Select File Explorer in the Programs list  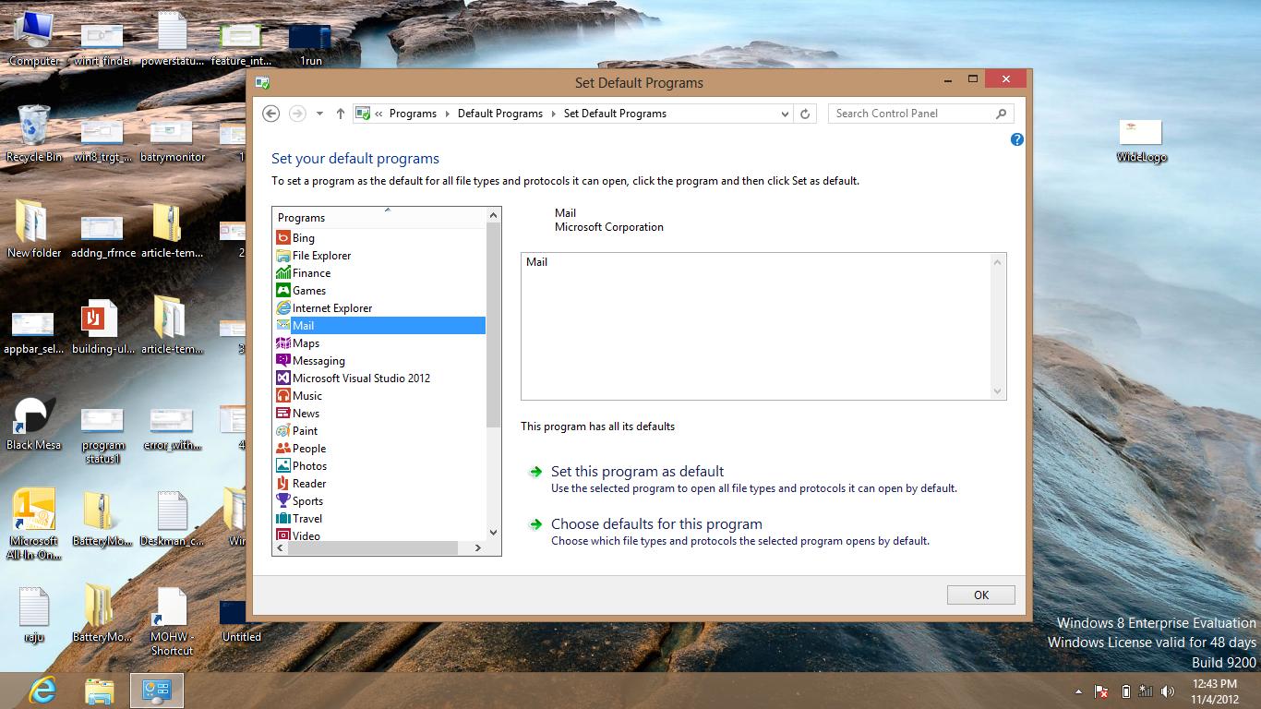[380, 256]
